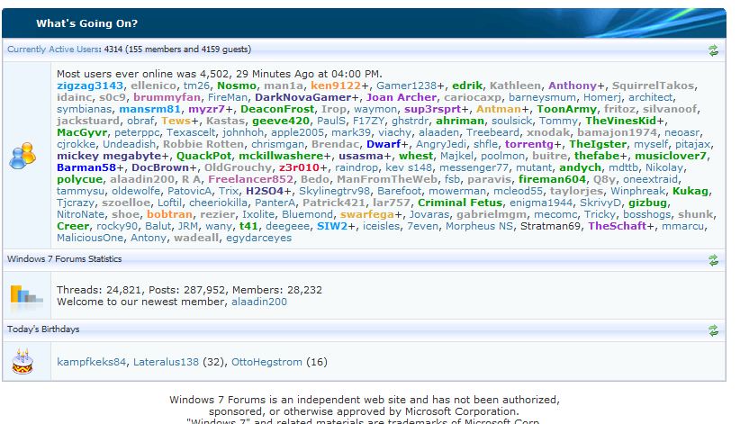View Criminal Fetus's profile
The width and height of the screenshot is (749, 424).
click(x=460, y=203)
